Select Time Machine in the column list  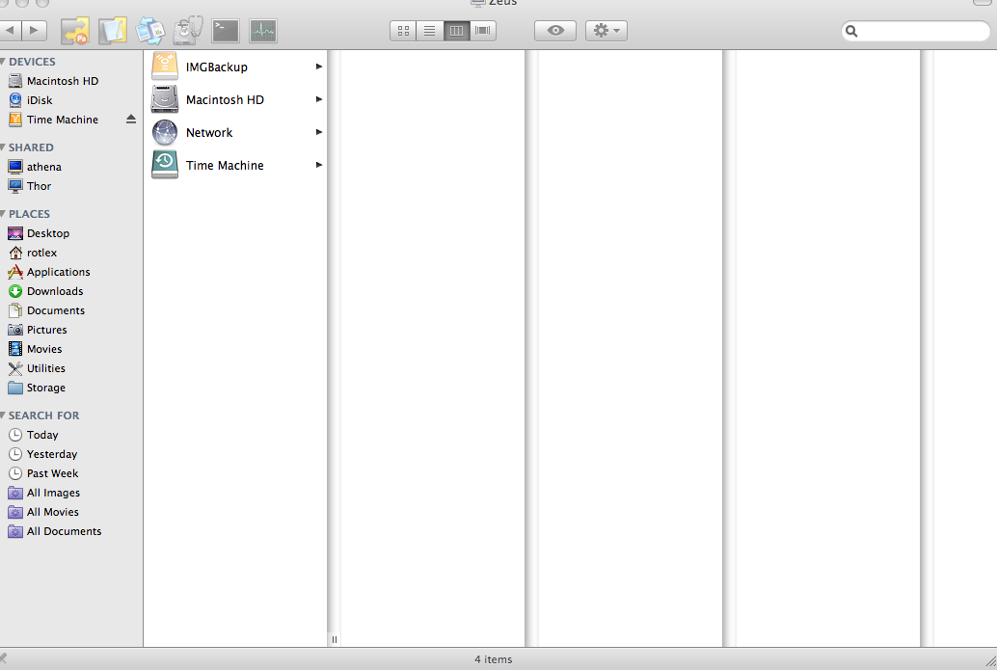[x=236, y=165]
